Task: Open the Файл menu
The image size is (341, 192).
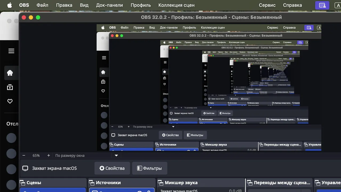Action: tap(43, 5)
